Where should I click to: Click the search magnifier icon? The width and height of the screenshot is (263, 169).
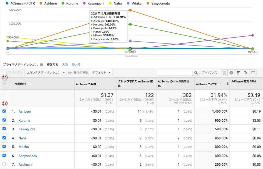(x=196, y=73)
